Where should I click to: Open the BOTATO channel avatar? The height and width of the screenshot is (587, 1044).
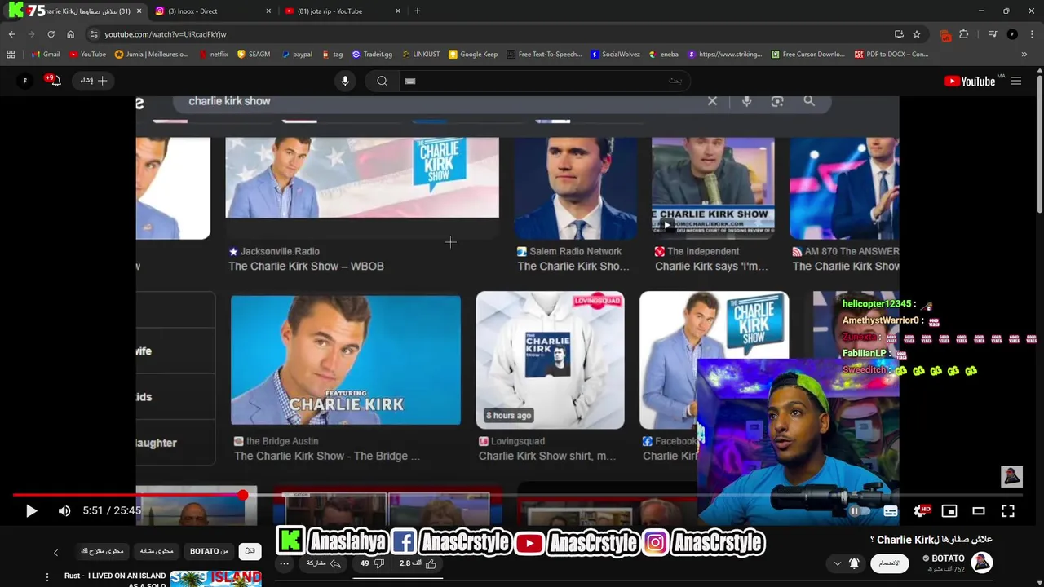click(x=982, y=562)
